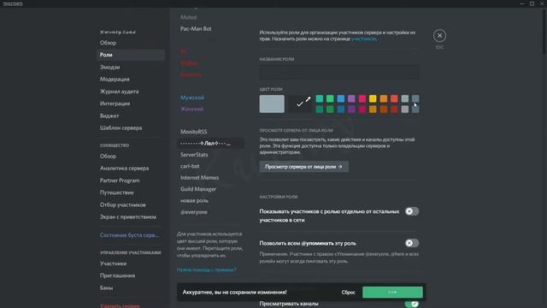Open the first Обзор settings section
The image size is (547, 308).
tap(131, 43)
